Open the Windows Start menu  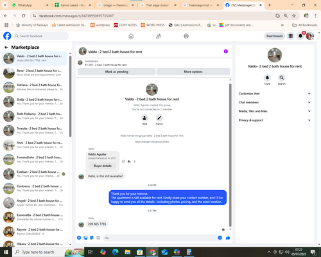(x=6, y=252)
